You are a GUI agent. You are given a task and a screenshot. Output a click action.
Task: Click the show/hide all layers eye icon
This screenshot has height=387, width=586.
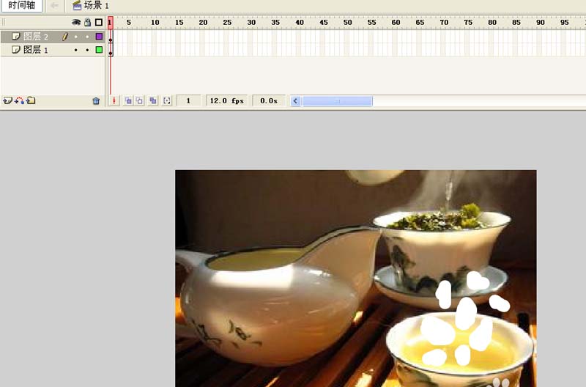[x=76, y=23]
